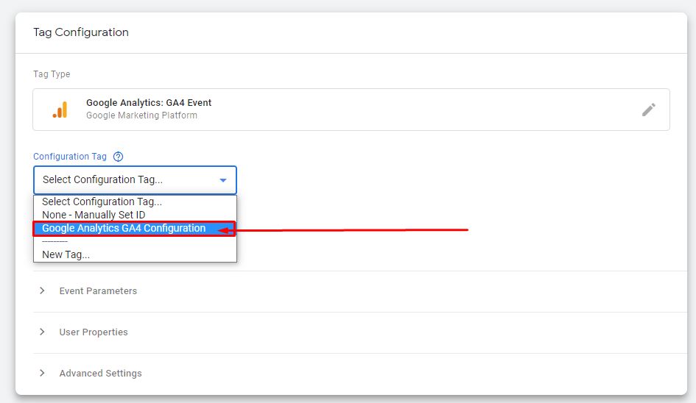The image size is (696, 403).
Task: Click the dashed separator line in dropdown list
Action: (x=55, y=242)
